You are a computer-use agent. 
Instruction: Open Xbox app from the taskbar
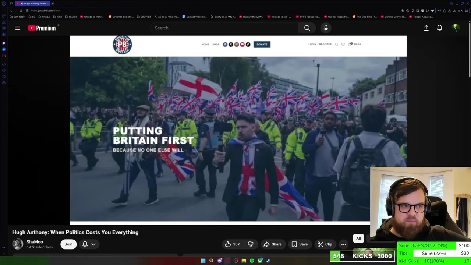tap(260, 261)
